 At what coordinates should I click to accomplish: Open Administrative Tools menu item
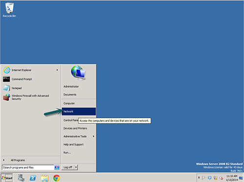[x=79, y=136]
